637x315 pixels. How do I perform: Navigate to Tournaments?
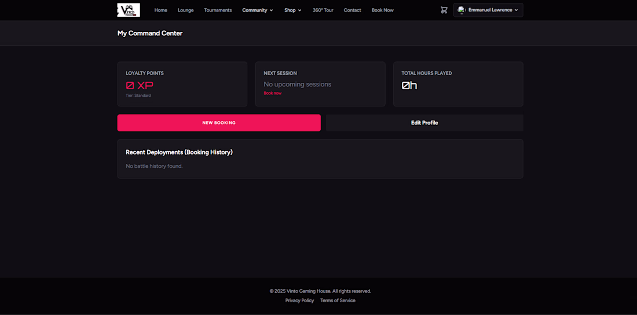pos(218,10)
